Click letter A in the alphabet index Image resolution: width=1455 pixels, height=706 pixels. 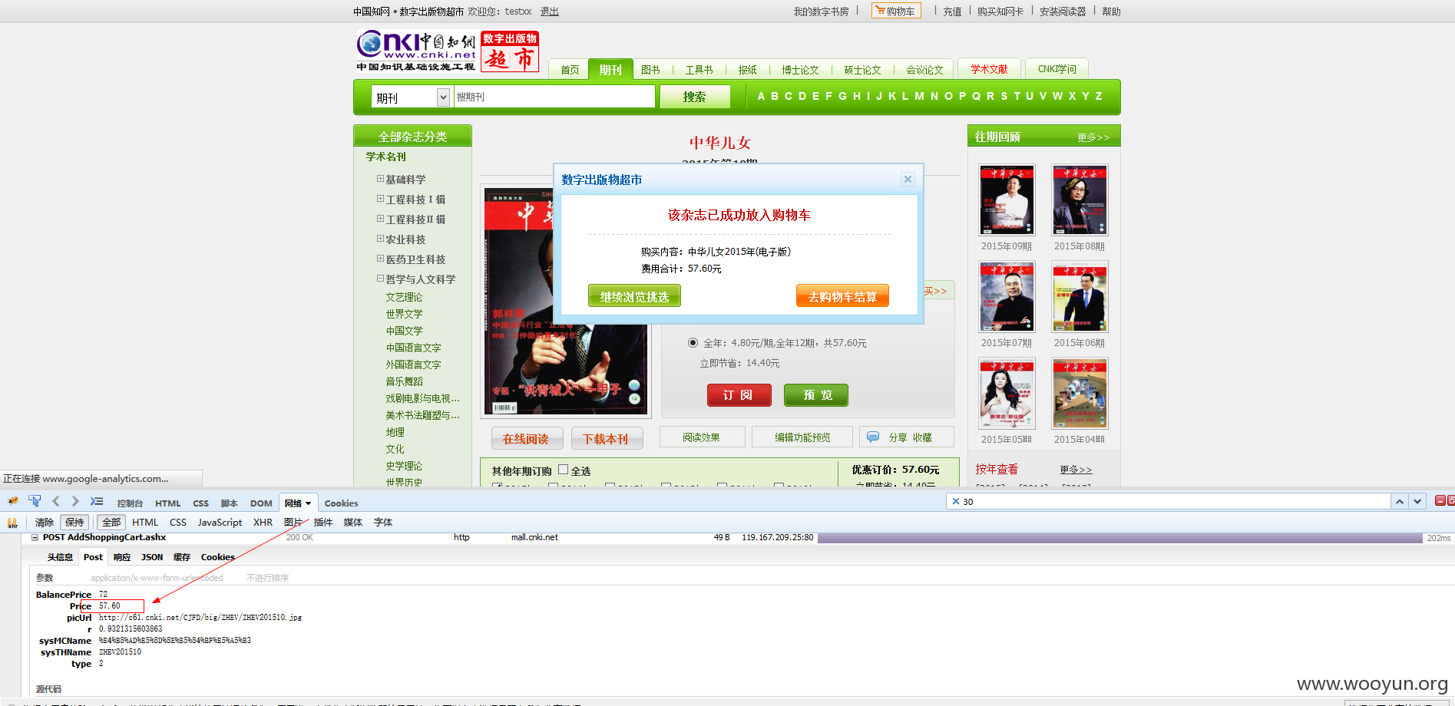point(761,96)
